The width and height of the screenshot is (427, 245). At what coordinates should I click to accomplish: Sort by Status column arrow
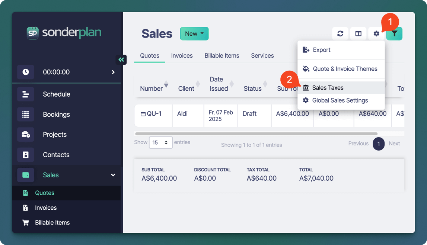265,84
